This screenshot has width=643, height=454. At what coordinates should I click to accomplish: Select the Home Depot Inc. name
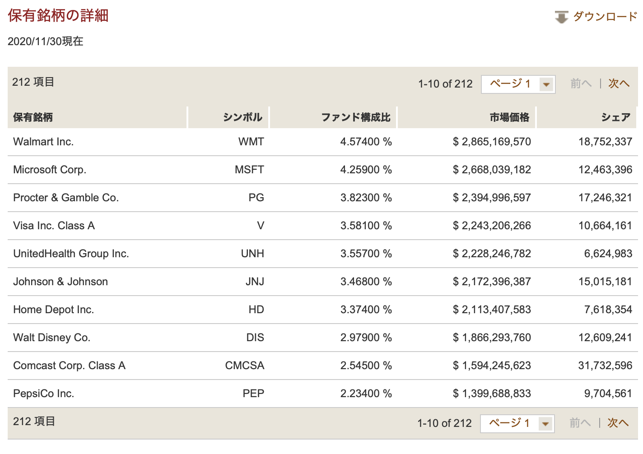[53, 310]
